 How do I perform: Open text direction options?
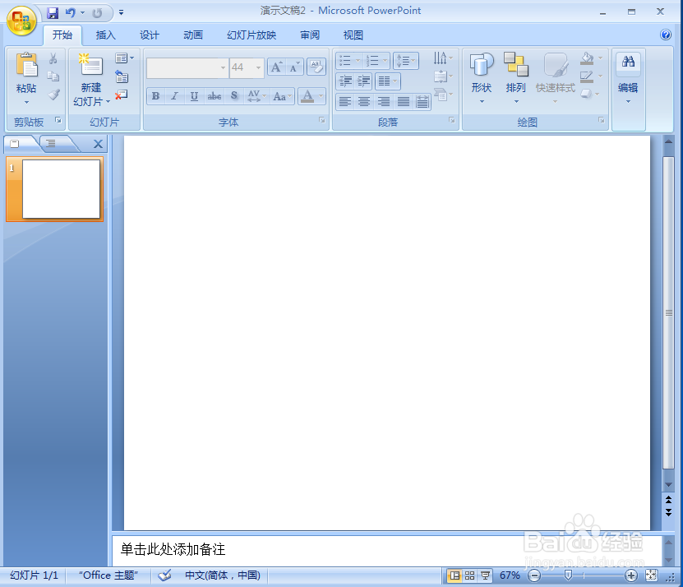(443, 58)
